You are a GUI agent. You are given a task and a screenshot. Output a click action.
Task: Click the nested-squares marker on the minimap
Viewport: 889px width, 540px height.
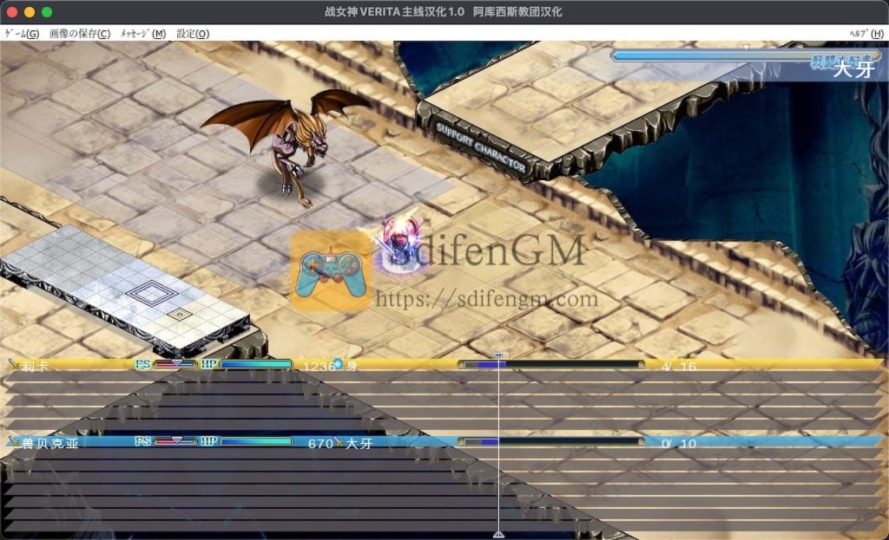point(152,293)
